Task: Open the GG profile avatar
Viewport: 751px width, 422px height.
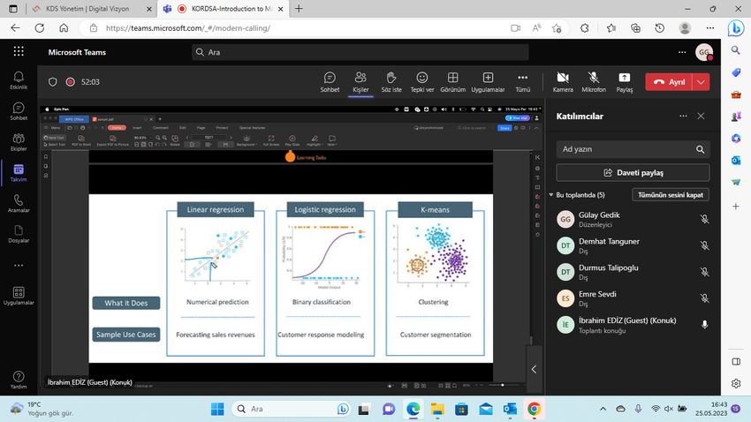Action: [704, 52]
